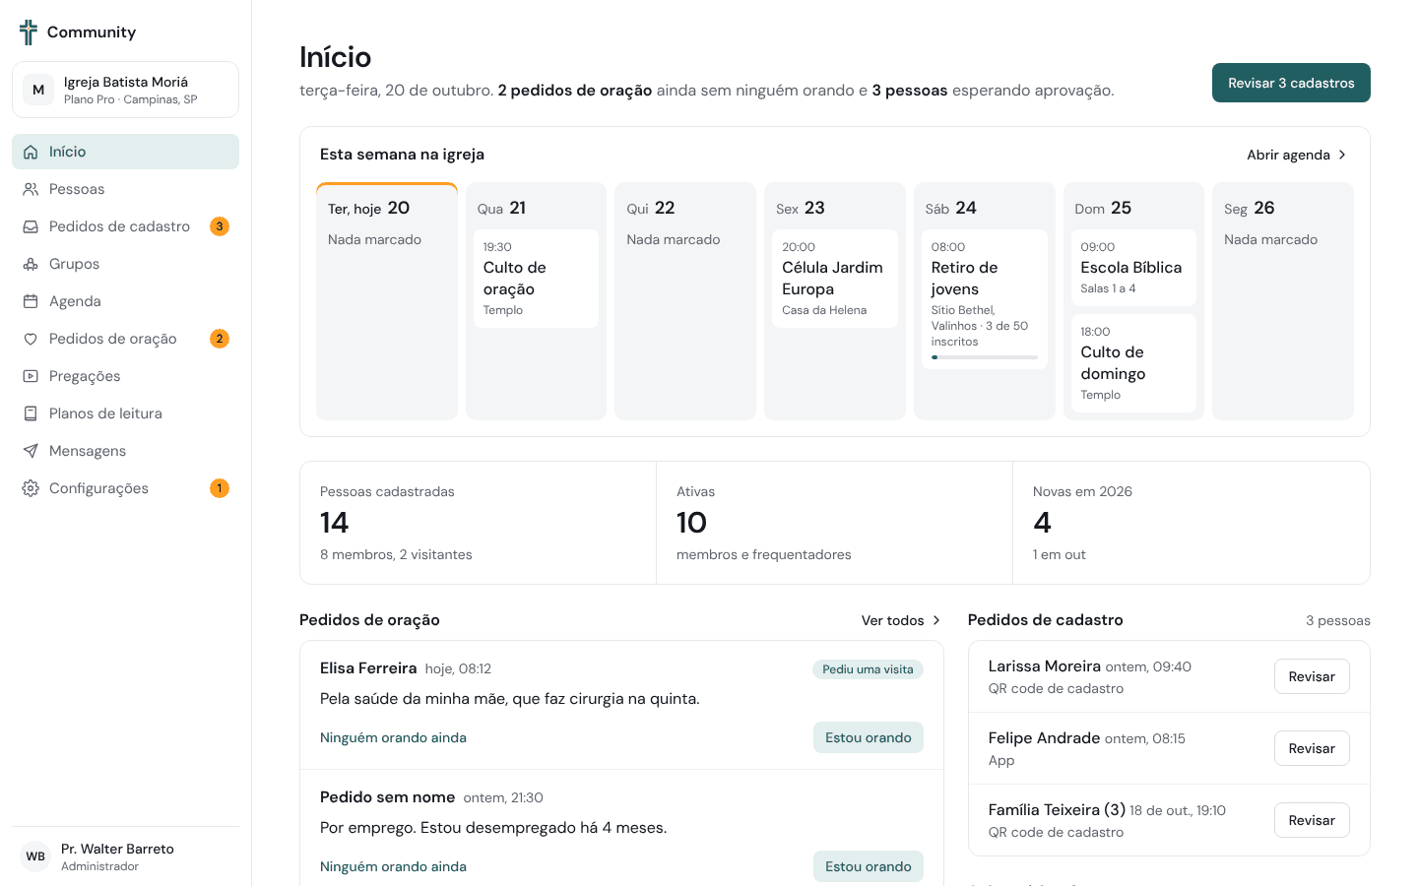Click the Revisar 3 cadastros button
Screen dimensions: 1418x886
(1291, 83)
